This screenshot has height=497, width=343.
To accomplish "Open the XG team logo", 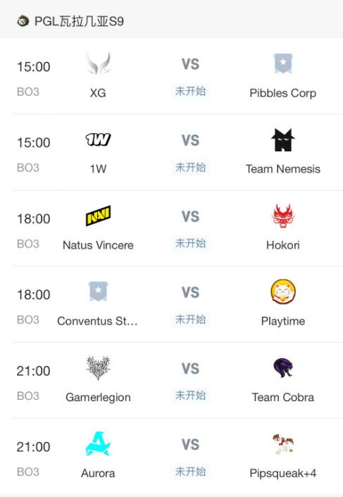I will [99, 63].
